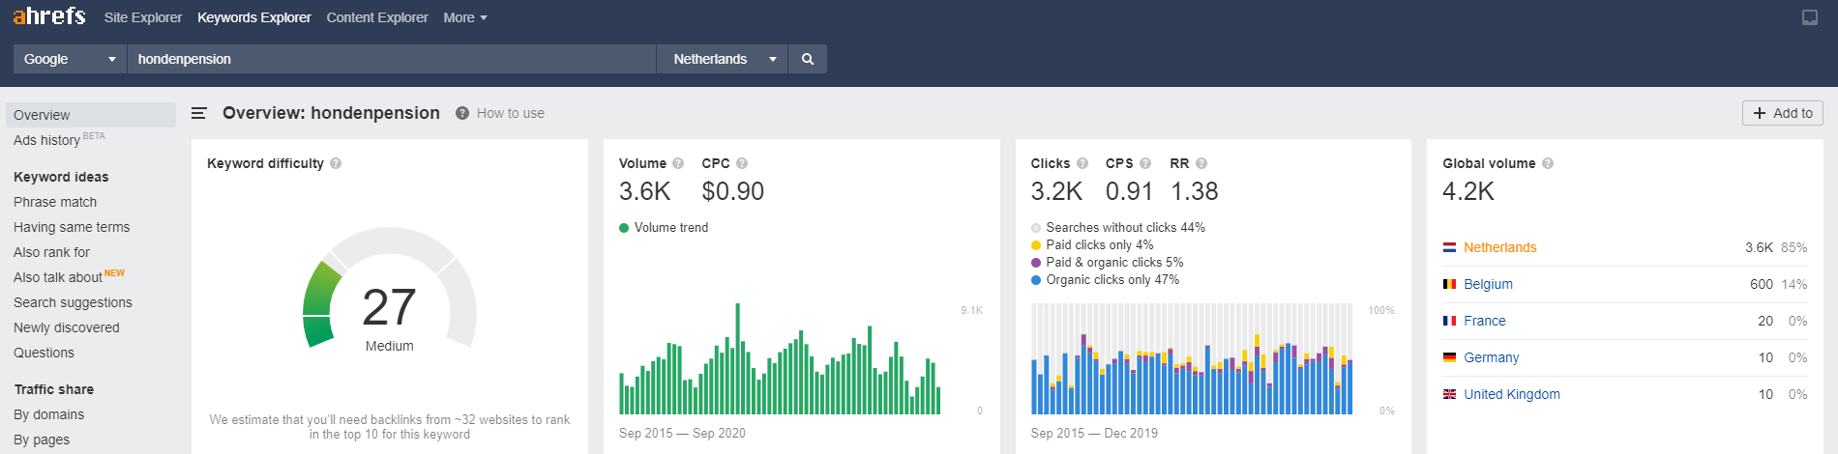The width and height of the screenshot is (1838, 454).
Task: Open Search suggestions
Action: click(x=73, y=302)
